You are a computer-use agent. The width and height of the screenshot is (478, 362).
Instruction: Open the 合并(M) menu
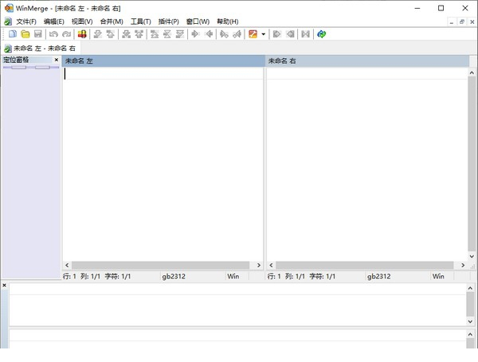tap(112, 21)
